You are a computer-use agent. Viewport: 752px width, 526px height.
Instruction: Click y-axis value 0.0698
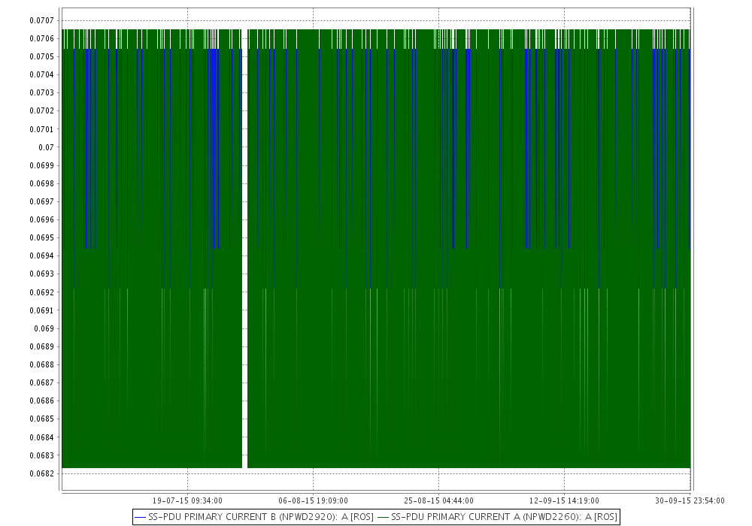click(x=41, y=183)
